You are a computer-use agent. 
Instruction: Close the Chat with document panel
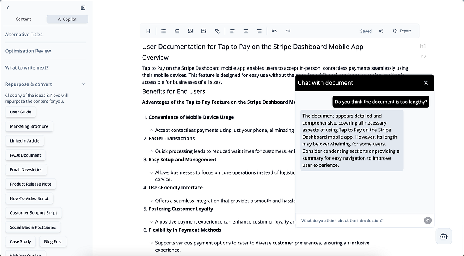pos(426,83)
